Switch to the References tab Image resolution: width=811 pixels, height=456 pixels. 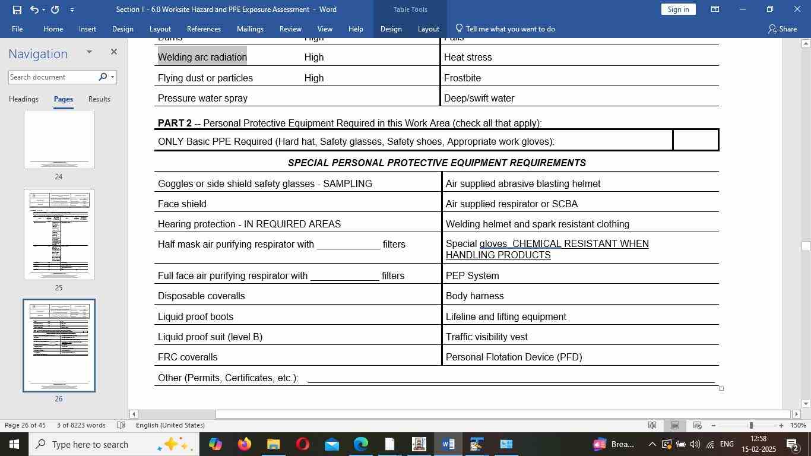pyautogui.click(x=204, y=28)
